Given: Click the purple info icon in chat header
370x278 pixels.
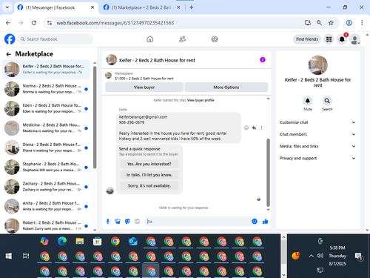Looking at the screenshot, I should point(263,60).
